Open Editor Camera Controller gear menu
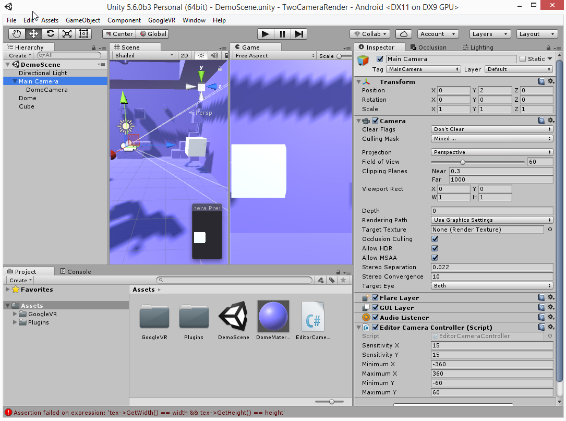The width and height of the screenshot is (566, 421). coord(551,327)
